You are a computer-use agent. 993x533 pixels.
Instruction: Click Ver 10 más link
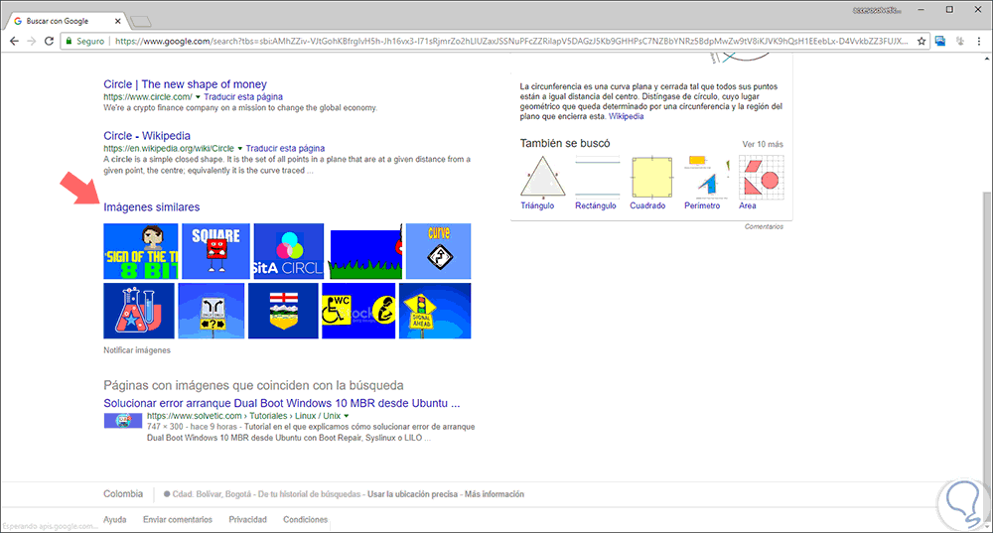tap(763, 144)
